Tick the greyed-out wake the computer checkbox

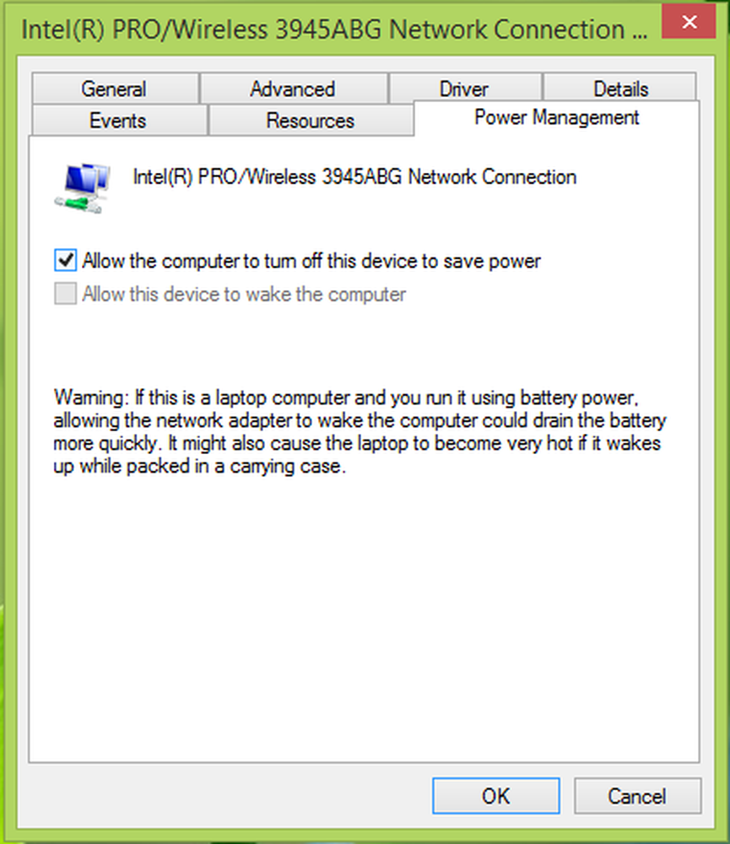[x=66, y=294]
